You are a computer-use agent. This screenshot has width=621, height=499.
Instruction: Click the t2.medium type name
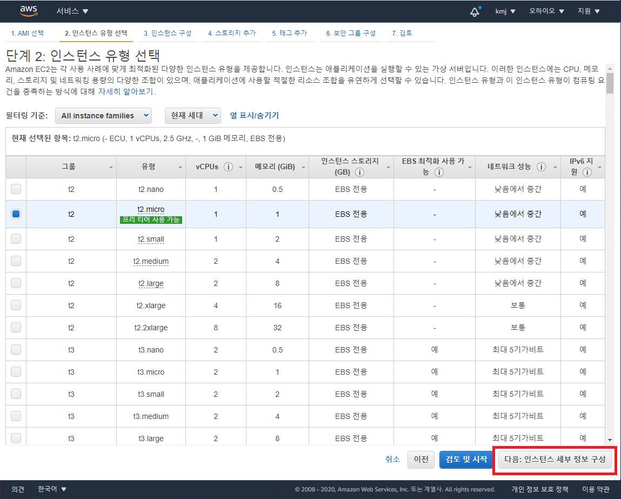[151, 261]
